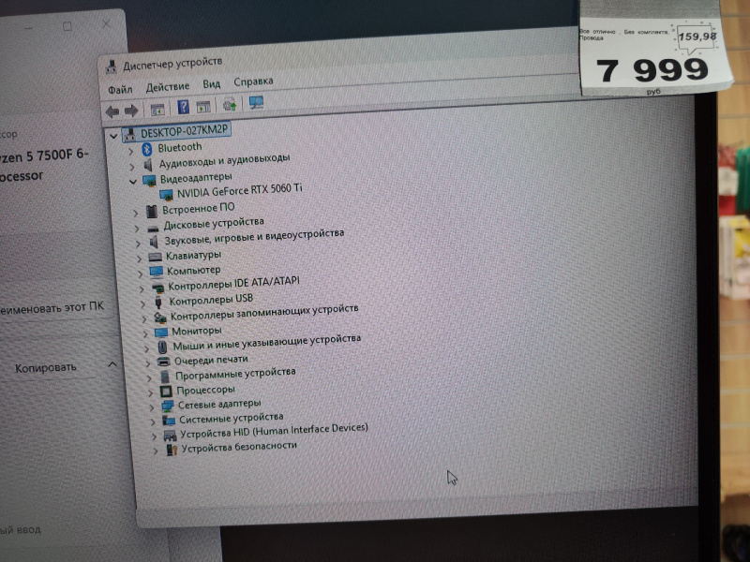Select the Очереди печати label
This screenshot has height=562, width=750.
(x=211, y=360)
